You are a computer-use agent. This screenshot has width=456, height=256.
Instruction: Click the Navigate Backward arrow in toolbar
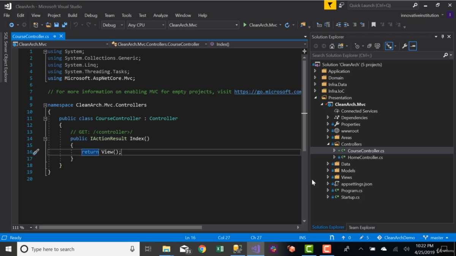12,25
